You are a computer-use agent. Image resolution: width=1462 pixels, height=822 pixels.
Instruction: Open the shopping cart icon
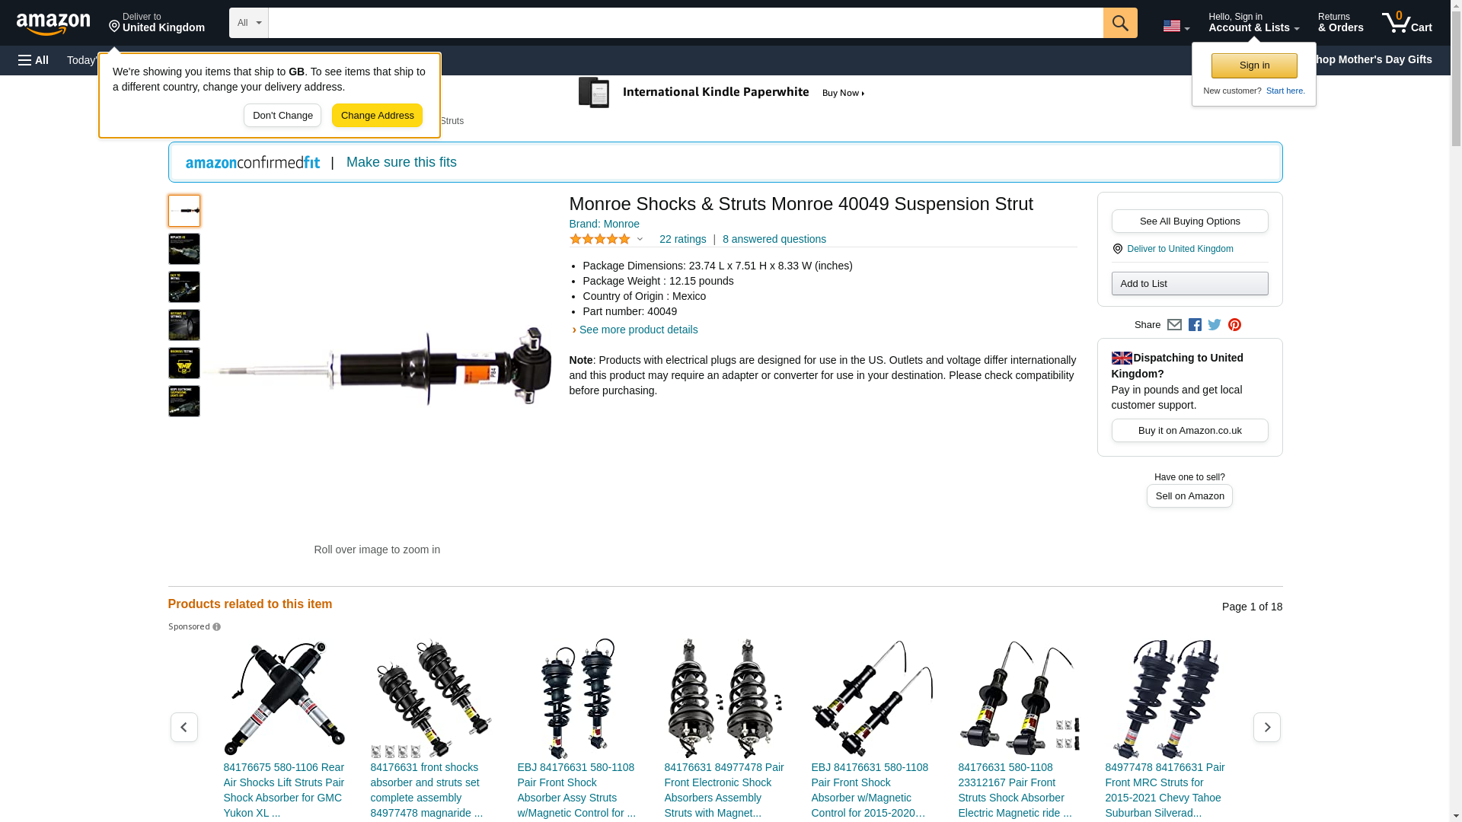point(1406,23)
